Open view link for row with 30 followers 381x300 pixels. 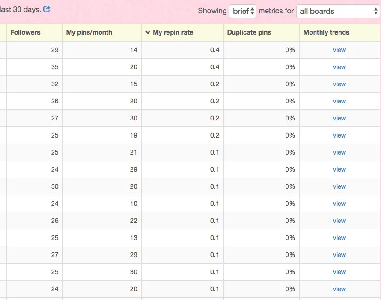(339, 186)
